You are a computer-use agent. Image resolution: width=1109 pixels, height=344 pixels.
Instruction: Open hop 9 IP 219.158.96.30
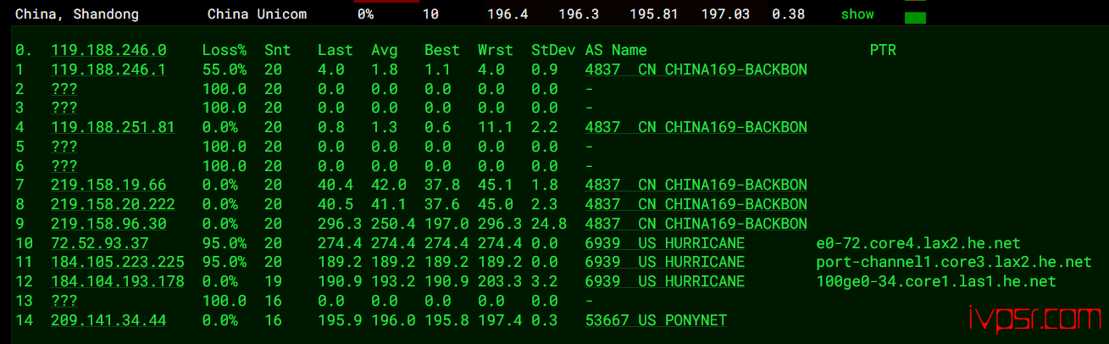(x=108, y=224)
